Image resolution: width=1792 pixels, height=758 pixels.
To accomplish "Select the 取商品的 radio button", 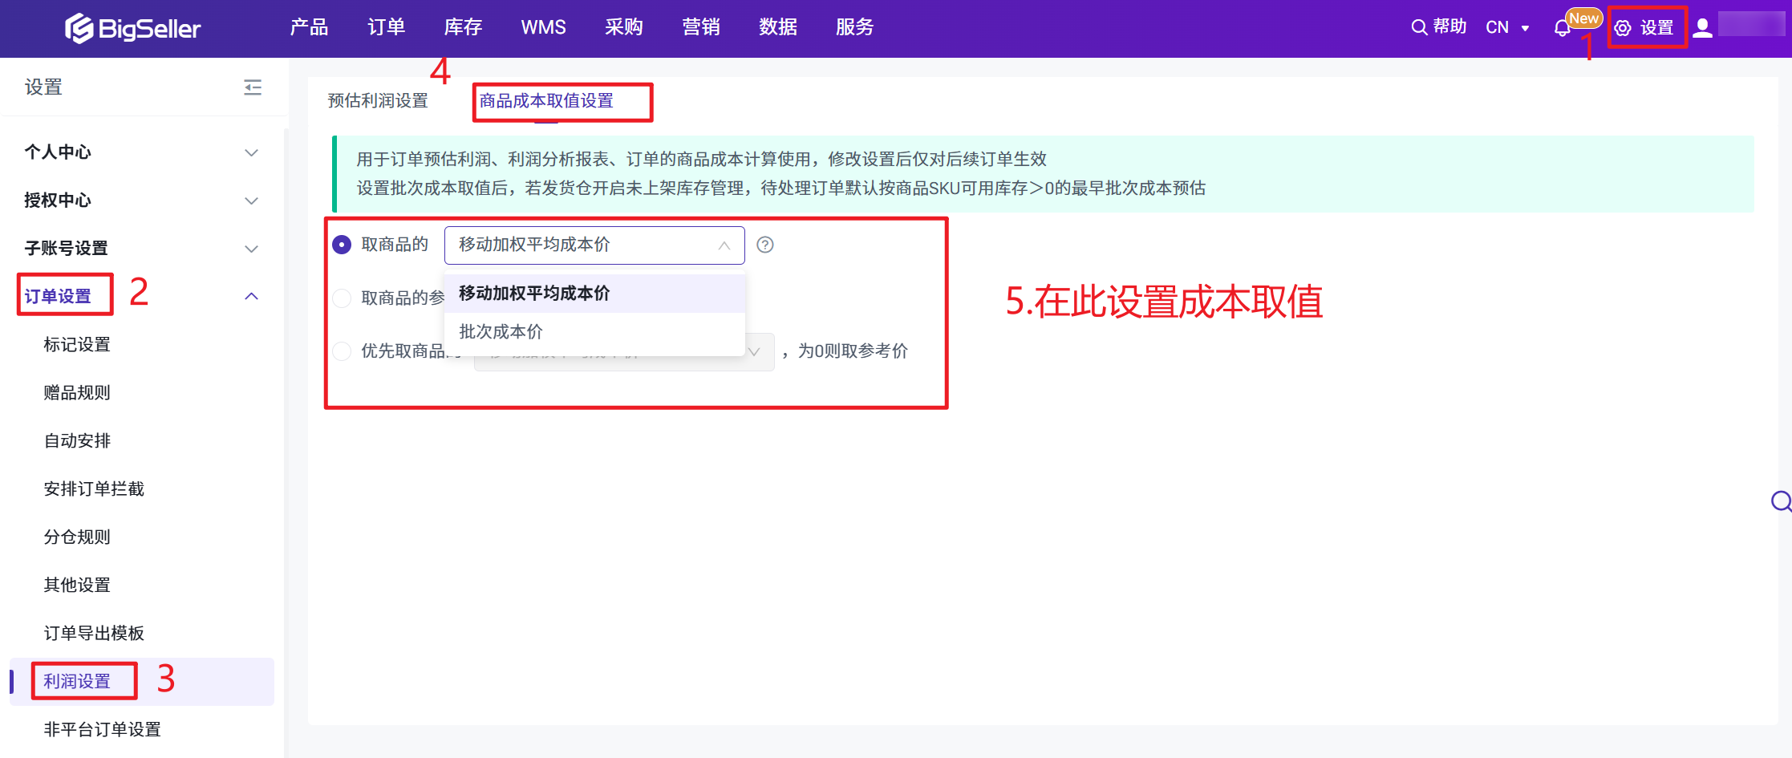I will point(342,245).
